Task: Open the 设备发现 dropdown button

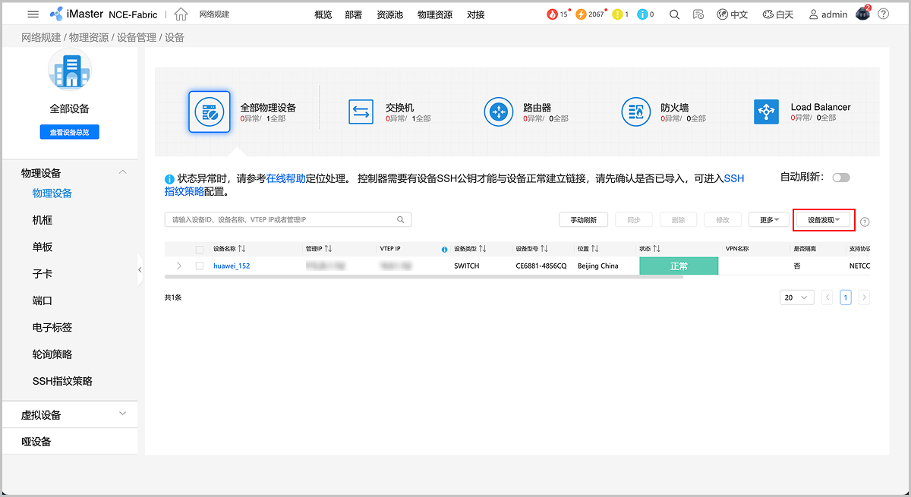Action: coord(824,220)
